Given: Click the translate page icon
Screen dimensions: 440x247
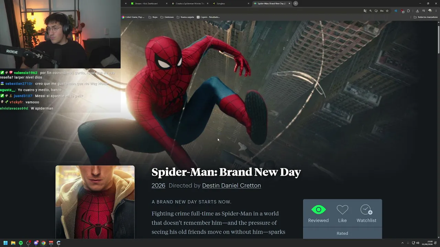Looking at the screenshot, I should coord(365,11).
